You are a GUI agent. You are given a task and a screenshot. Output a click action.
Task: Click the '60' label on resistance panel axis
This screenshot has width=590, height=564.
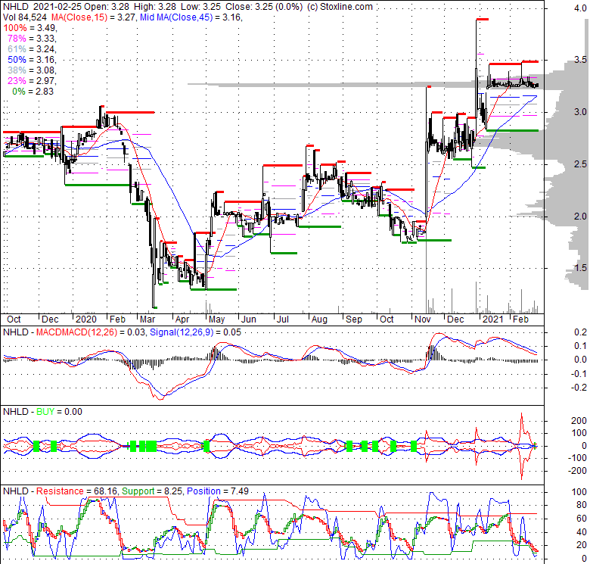point(582,519)
